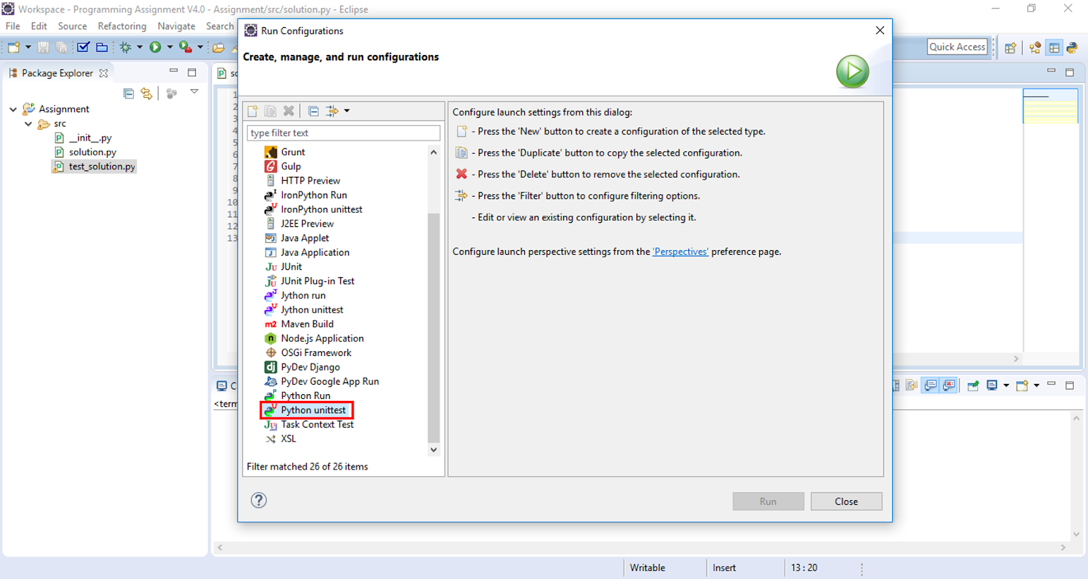This screenshot has width=1088, height=579.
Task: Open filter options dropdown arrow in dialog
Action: pyautogui.click(x=347, y=111)
